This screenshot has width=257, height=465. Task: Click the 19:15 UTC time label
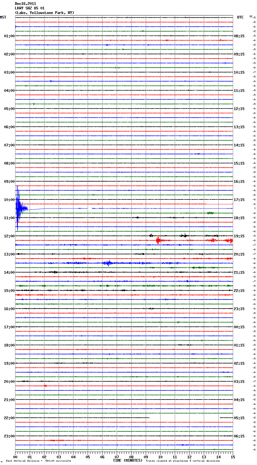[x=239, y=236]
